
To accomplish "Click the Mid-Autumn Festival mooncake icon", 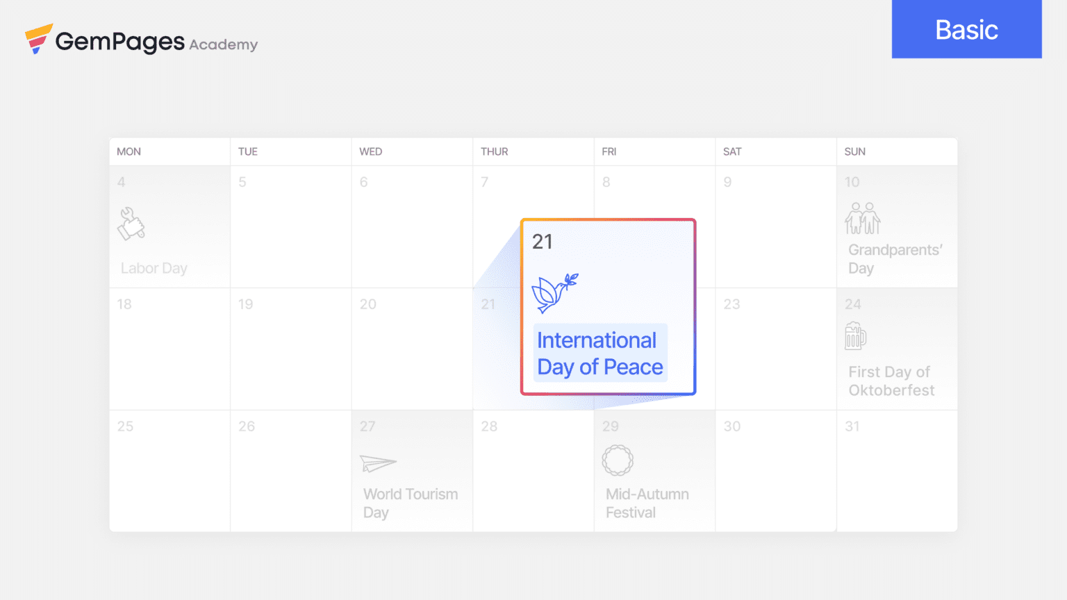I will tap(618, 460).
